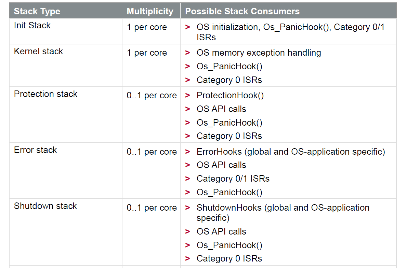This screenshot has width=420, height=268.
Task: Click red bullet before OS memory exception handling
Action: click(x=187, y=53)
